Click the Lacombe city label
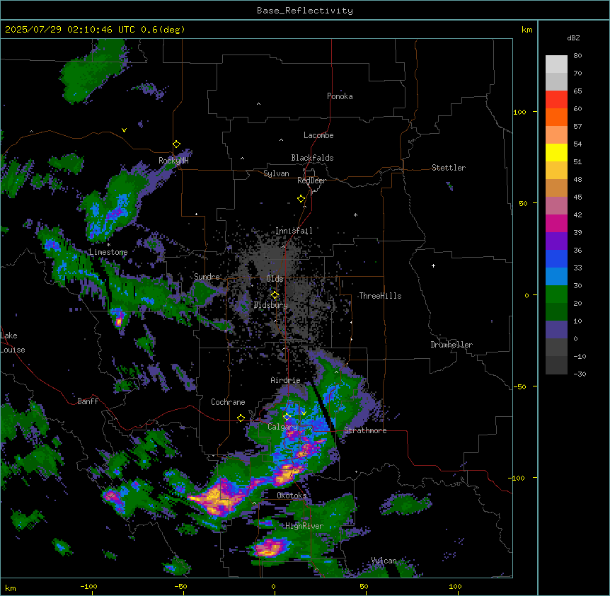The image size is (610, 596). click(x=318, y=135)
